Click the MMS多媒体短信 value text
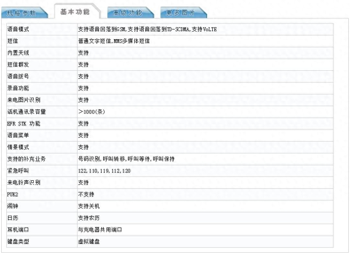The height and width of the screenshot is (254, 350). coord(131,41)
